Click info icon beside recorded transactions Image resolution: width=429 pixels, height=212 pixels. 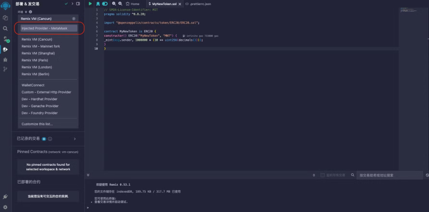pyautogui.click(x=50, y=139)
